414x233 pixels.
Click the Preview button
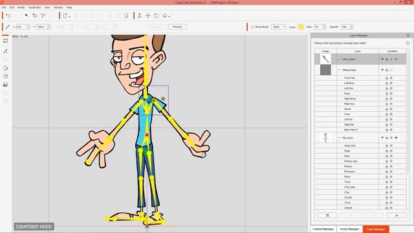tap(177, 27)
